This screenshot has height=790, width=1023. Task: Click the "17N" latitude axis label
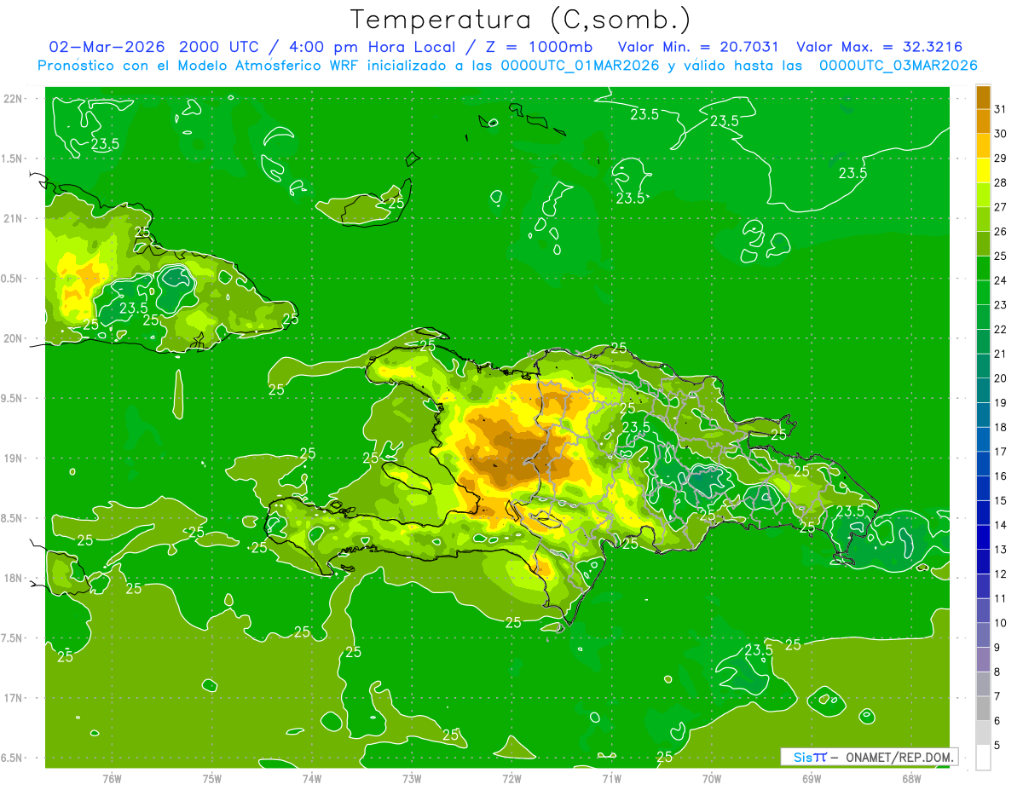click(14, 698)
